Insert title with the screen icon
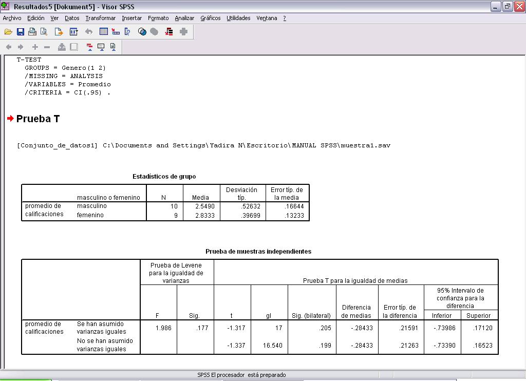This screenshot has width=526, height=381. click(101, 47)
